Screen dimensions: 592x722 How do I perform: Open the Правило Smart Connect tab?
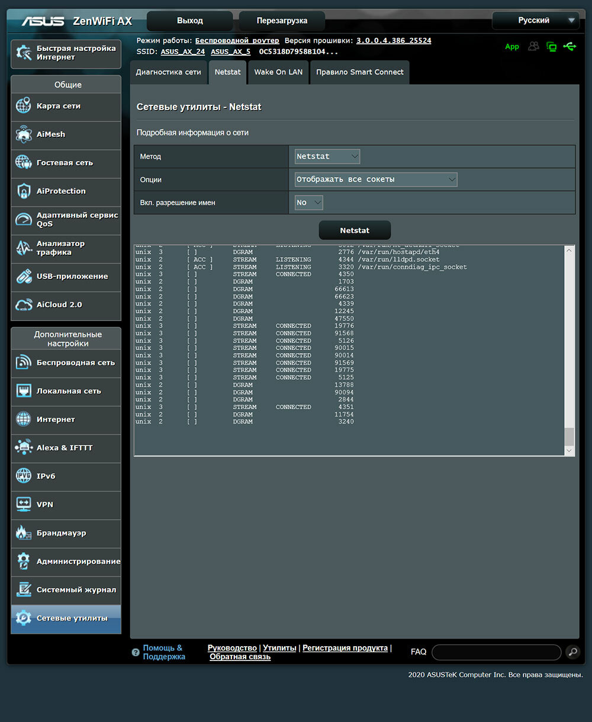360,72
